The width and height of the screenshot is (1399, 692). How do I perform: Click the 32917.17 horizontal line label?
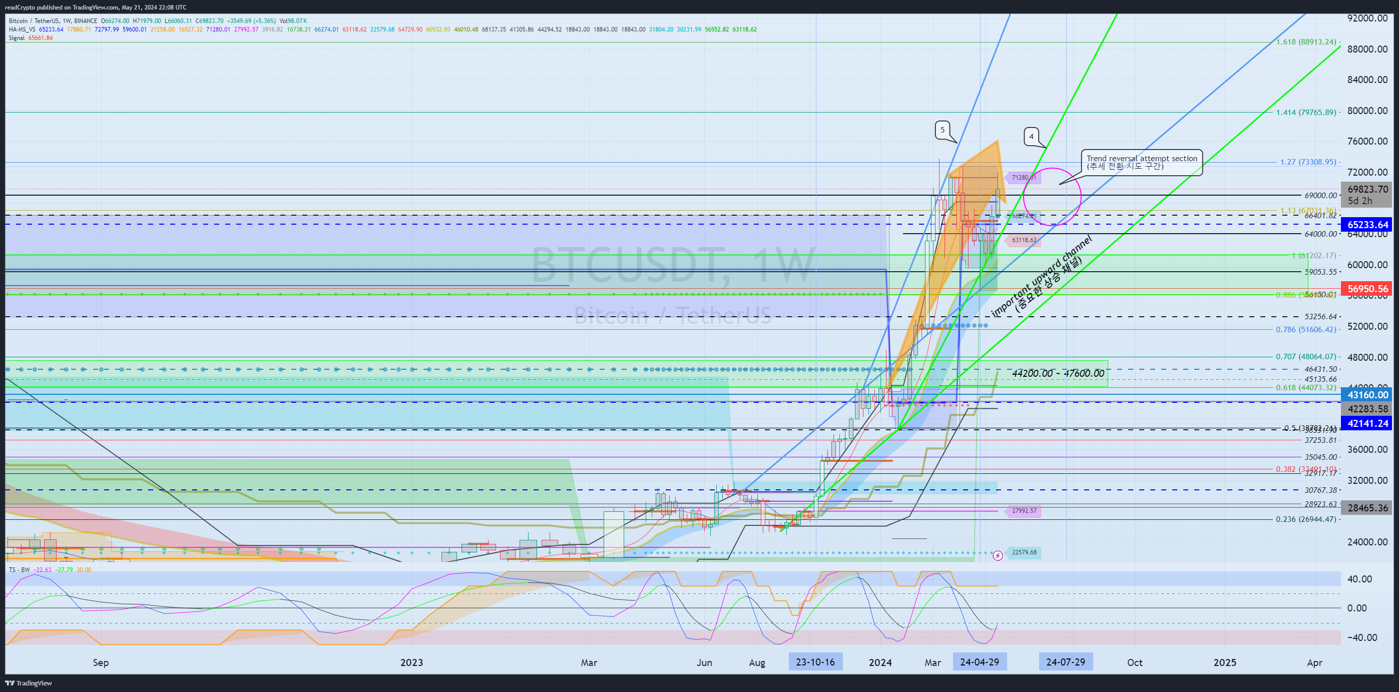click(x=1321, y=473)
